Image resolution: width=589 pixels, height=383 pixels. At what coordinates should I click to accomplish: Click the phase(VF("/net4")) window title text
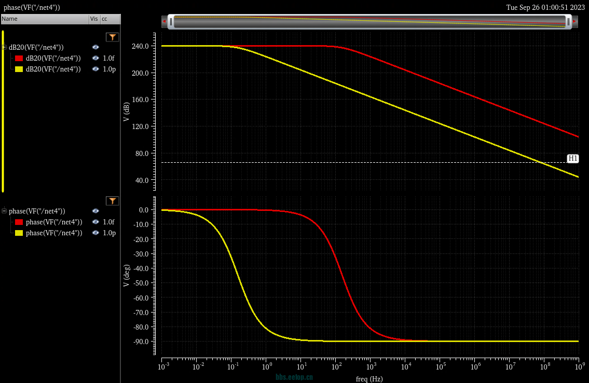[32, 7]
